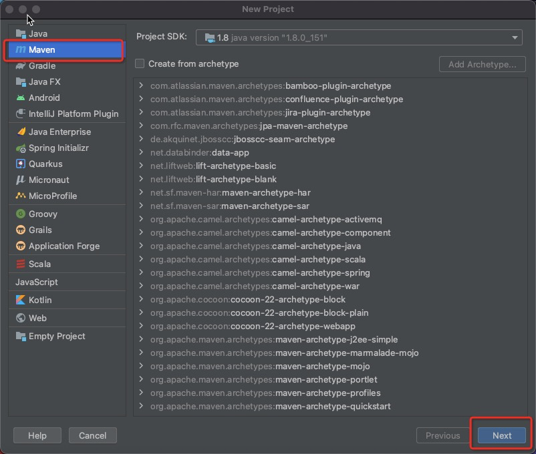
Task: Click the Java folder icon in sidebar
Action: 21,34
